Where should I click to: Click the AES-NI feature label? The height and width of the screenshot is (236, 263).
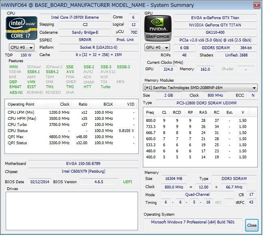click(x=16, y=93)
